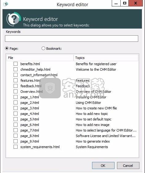Check the benefits.html checkbox
Viewport: 145px width, 173px height.
[15, 64]
